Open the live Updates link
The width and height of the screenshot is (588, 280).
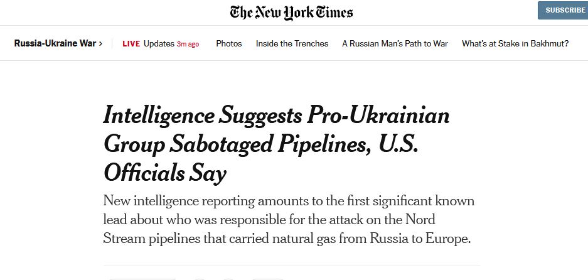159,44
